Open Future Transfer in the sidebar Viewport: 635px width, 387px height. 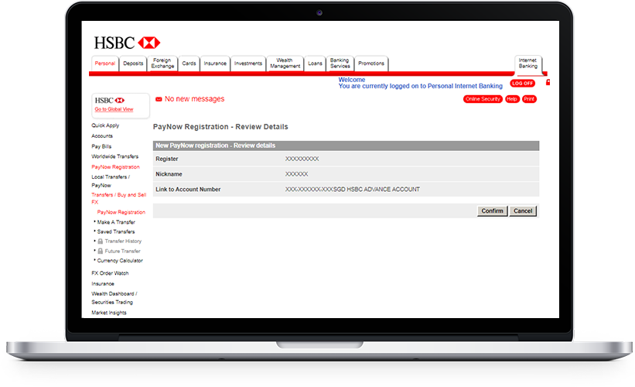point(122,252)
